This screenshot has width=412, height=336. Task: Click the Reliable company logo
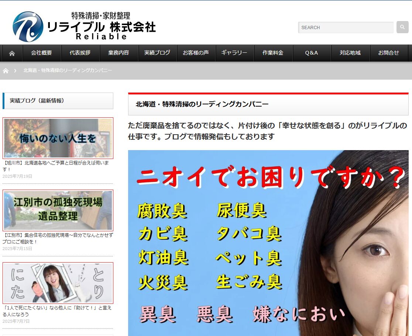coord(84,26)
